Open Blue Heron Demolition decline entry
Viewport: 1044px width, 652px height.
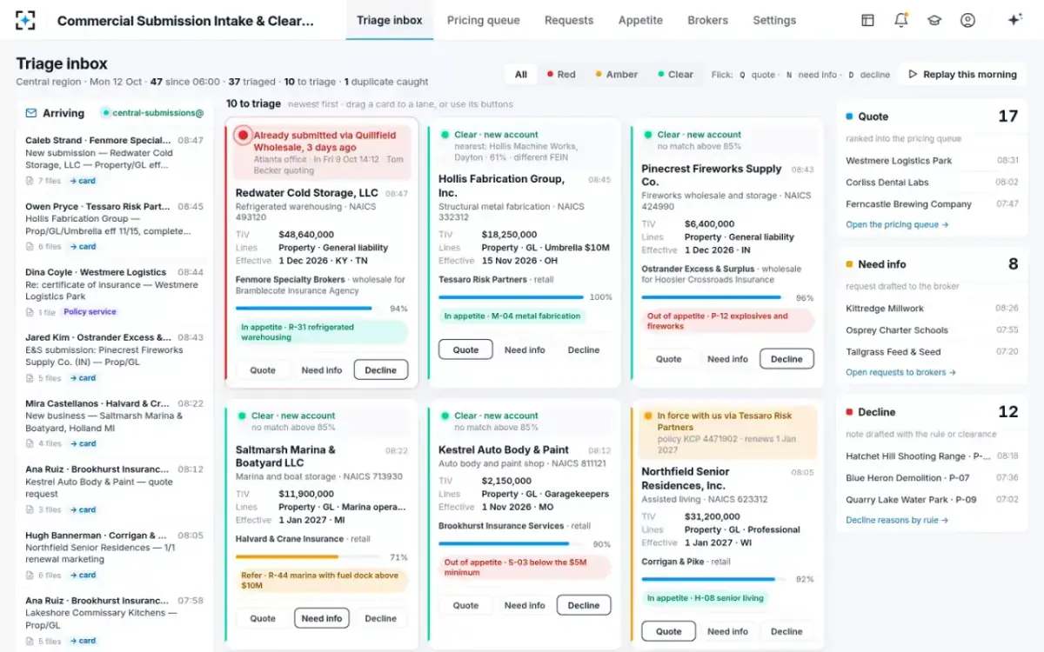tap(932, 478)
